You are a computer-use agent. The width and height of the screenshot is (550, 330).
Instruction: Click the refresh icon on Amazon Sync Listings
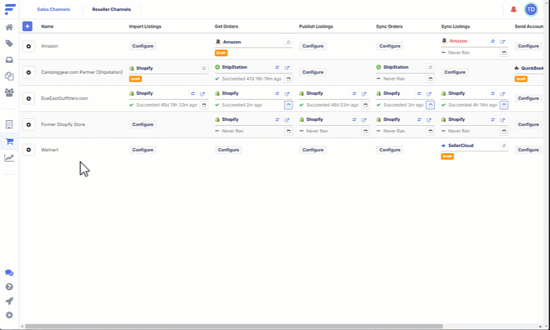click(493, 41)
